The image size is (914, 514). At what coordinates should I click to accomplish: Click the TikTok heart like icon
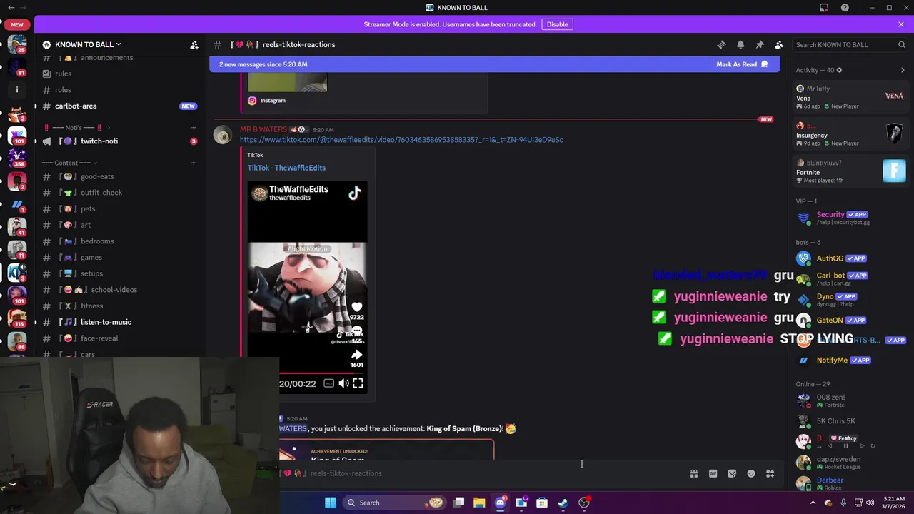point(356,307)
